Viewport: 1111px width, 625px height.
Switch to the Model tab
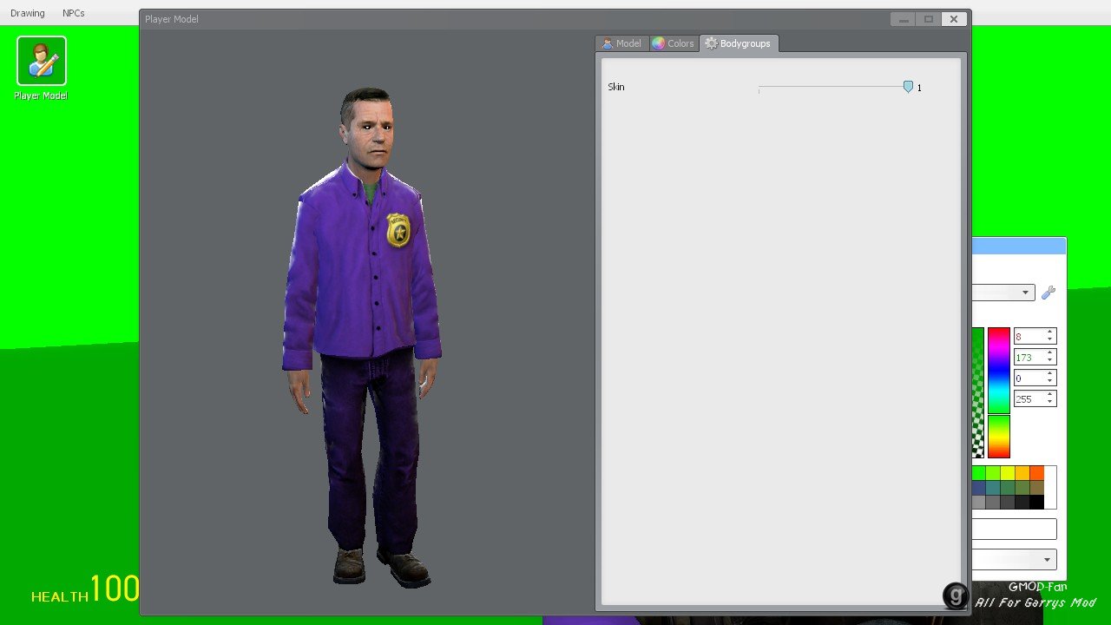(621, 43)
